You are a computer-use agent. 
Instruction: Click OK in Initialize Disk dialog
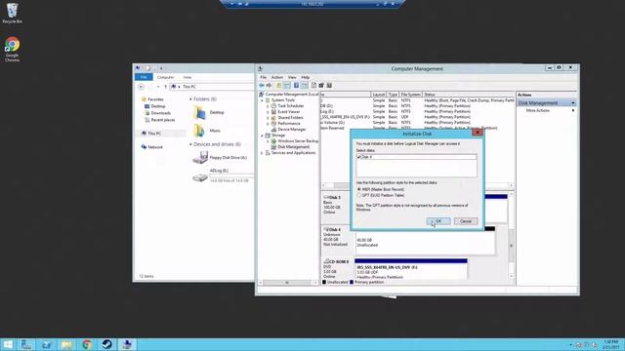click(438, 221)
